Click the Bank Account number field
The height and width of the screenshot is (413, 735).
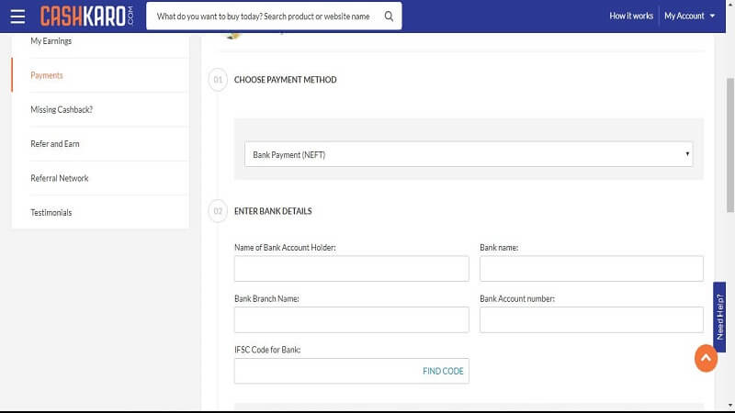pyautogui.click(x=591, y=319)
